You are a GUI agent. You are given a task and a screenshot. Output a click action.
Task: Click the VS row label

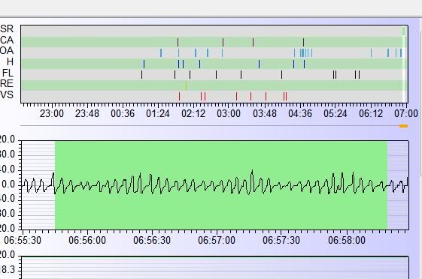[7, 94]
